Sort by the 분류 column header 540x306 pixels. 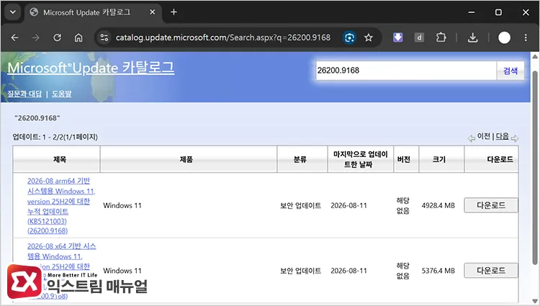click(x=302, y=159)
